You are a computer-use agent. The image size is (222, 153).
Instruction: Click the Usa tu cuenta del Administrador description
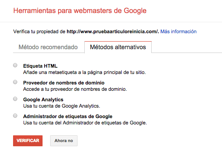pos(85,123)
